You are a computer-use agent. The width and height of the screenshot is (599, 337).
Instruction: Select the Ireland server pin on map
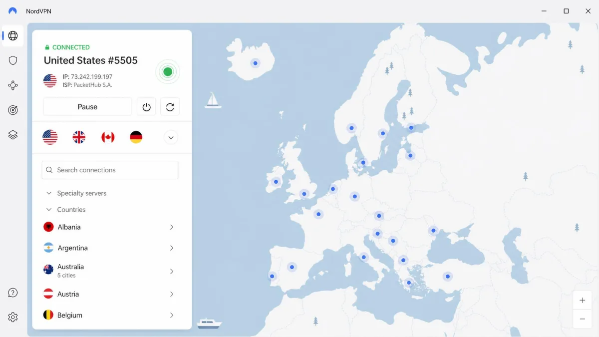[x=276, y=182]
